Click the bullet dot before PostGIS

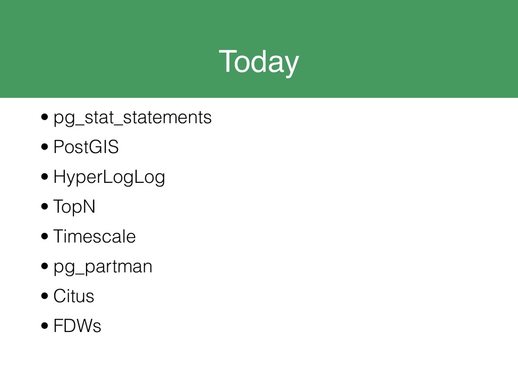[45, 147]
